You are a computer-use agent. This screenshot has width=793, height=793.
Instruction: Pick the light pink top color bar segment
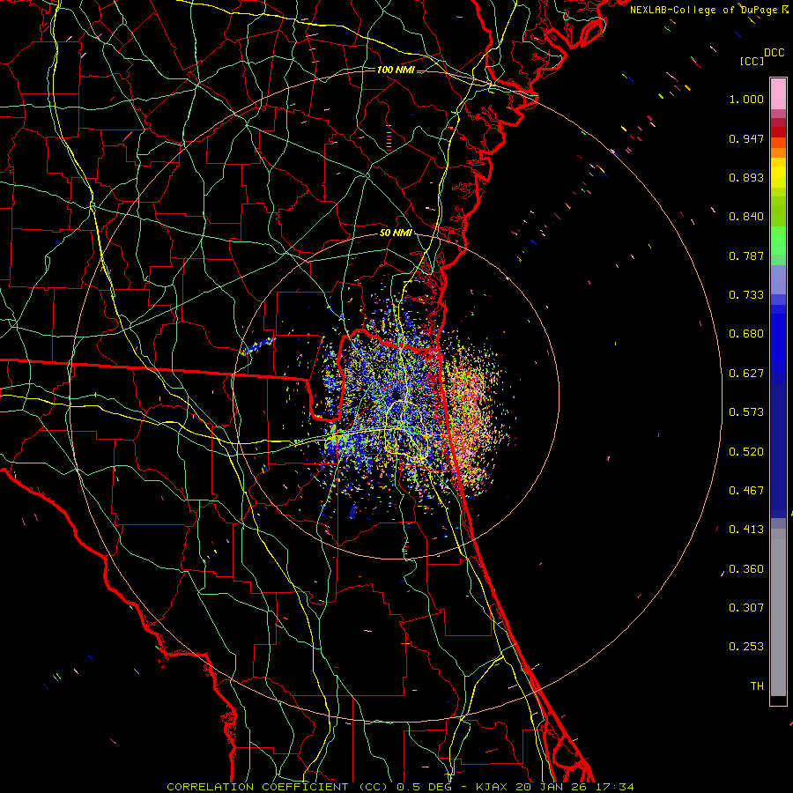coord(778,94)
